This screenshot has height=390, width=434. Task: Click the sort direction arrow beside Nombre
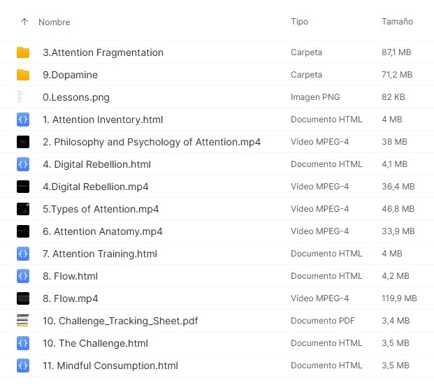pos(24,22)
